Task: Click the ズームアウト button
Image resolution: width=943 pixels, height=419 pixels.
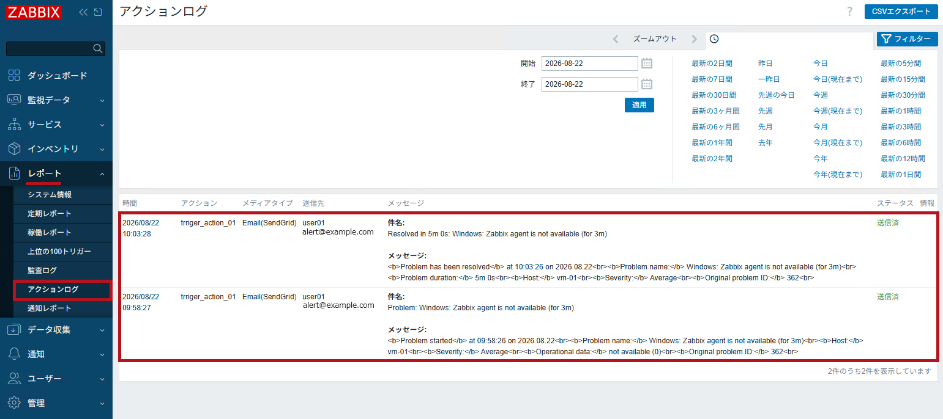Action: coord(655,39)
